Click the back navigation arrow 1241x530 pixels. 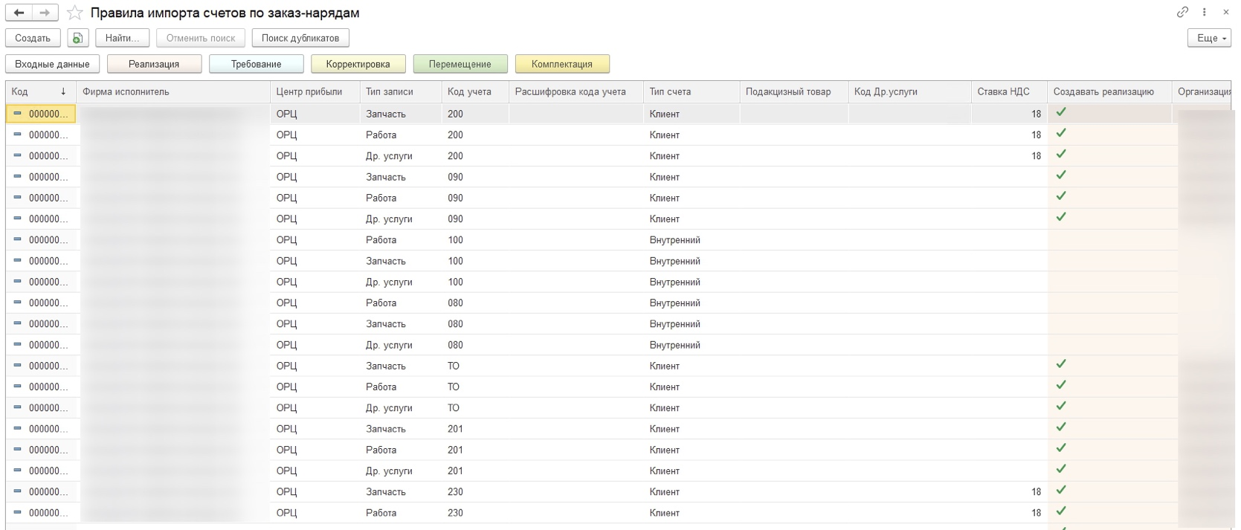19,13
